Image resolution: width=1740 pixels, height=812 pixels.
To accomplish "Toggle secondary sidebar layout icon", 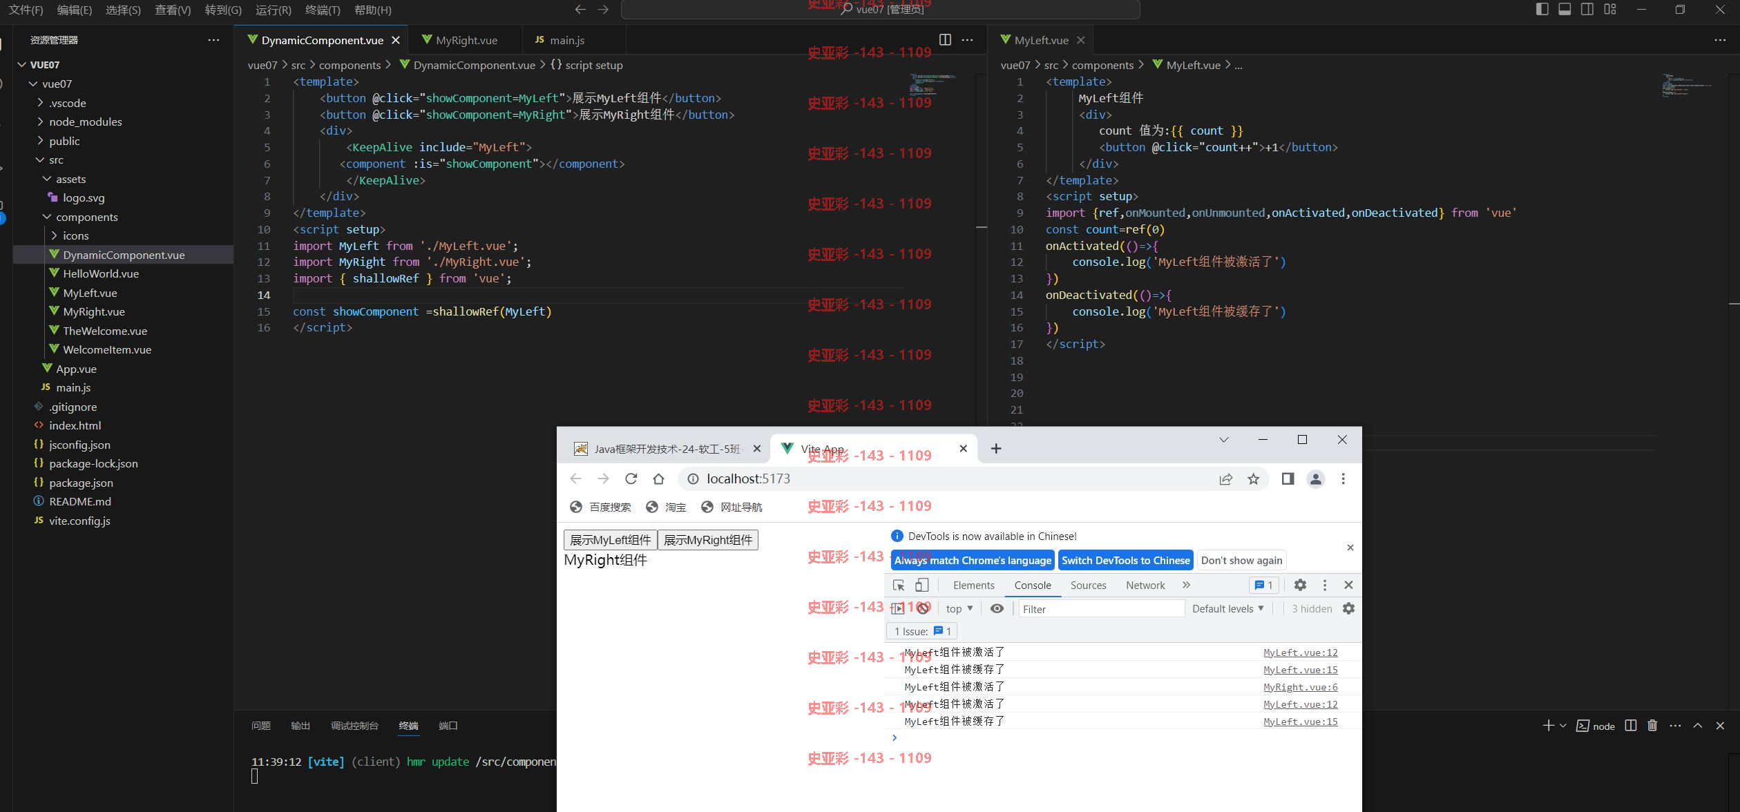I will (1587, 9).
